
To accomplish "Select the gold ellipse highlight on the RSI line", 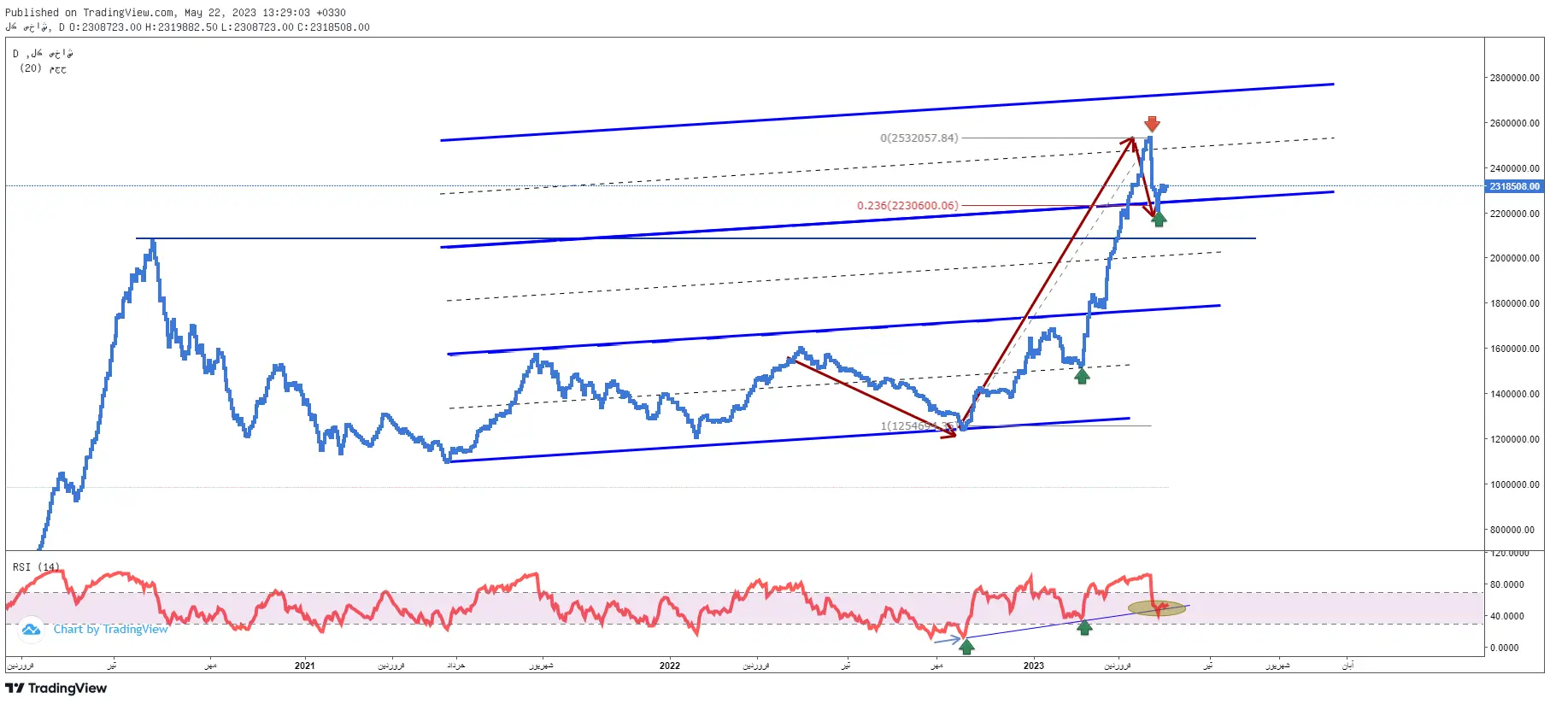I will [x=1157, y=608].
